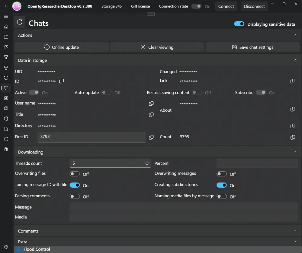Click the Gift license item in title bar
The width and height of the screenshot is (302, 253).
coord(140,6)
